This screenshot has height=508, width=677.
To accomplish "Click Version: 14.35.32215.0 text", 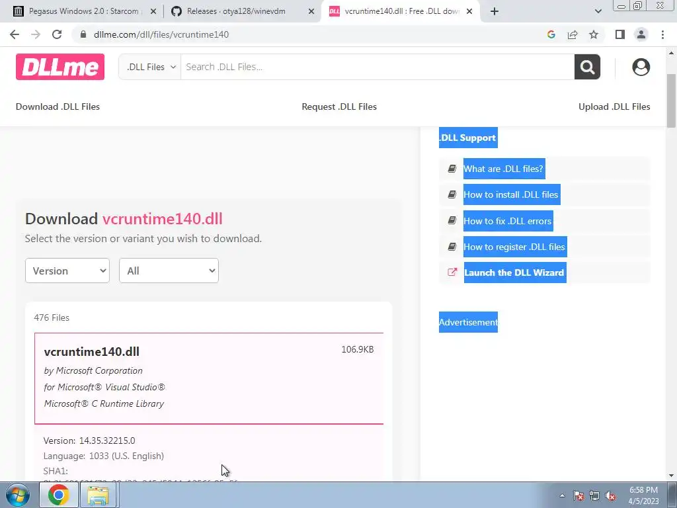I will tap(89, 441).
